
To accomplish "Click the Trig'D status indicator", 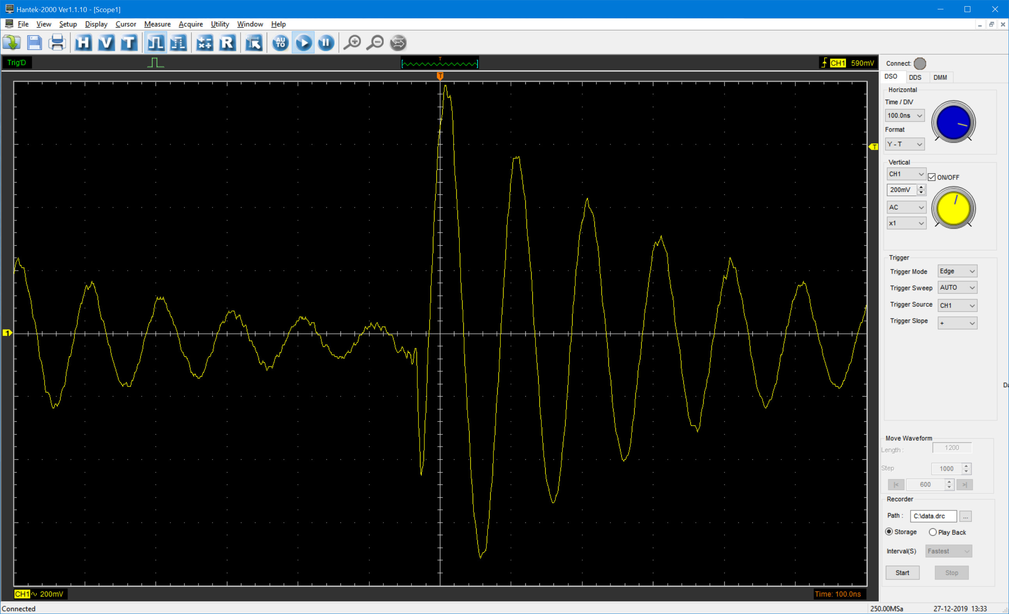I will pyautogui.click(x=17, y=63).
